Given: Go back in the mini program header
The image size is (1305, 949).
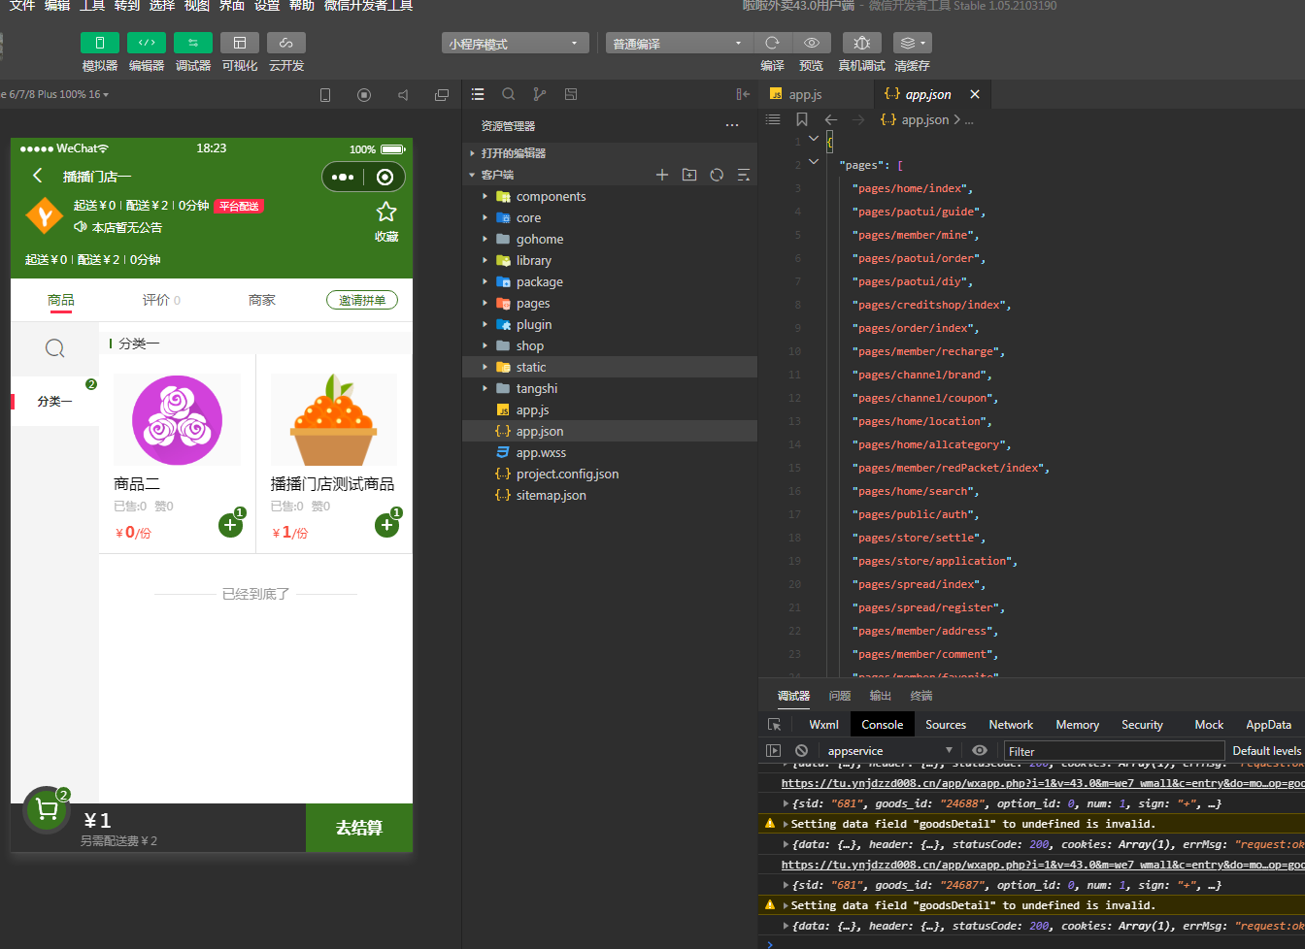Looking at the screenshot, I should (x=38, y=176).
